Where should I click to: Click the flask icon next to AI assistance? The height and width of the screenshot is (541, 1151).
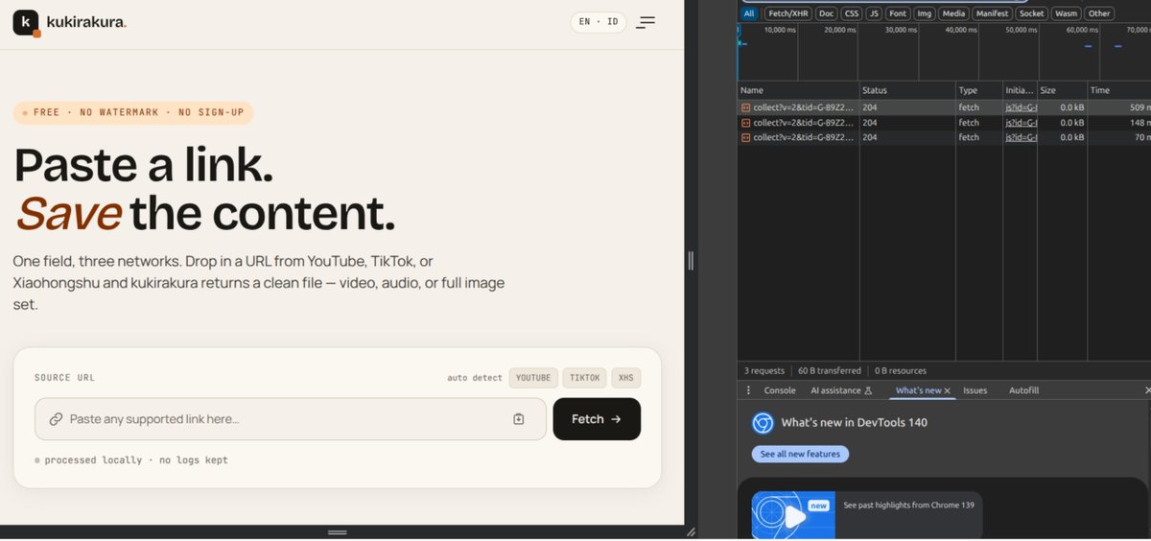click(x=868, y=390)
